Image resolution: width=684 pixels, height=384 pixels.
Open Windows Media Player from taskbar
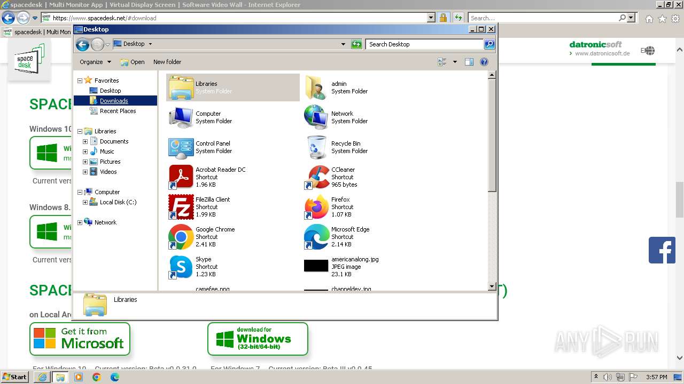pyautogui.click(x=79, y=377)
